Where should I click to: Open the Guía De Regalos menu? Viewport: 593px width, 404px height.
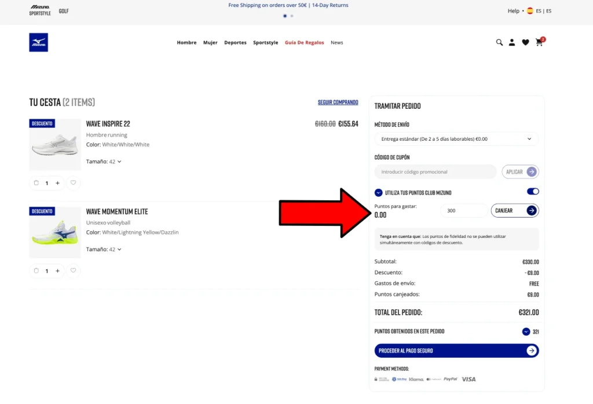(304, 42)
